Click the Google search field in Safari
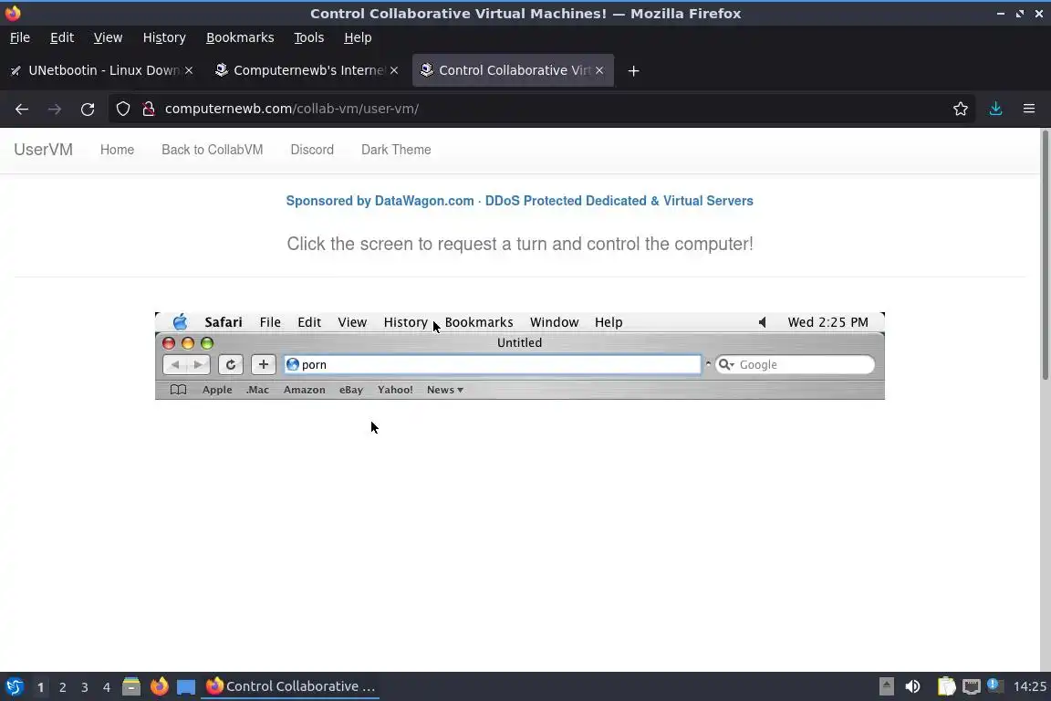This screenshot has width=1051, height=701. click(x=795, y=364)
